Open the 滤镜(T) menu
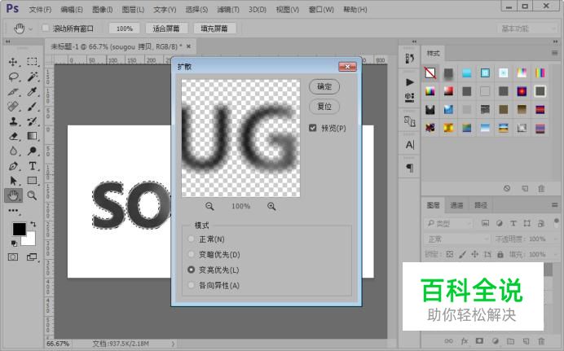The image size is (564, 351). coord(228,9)
